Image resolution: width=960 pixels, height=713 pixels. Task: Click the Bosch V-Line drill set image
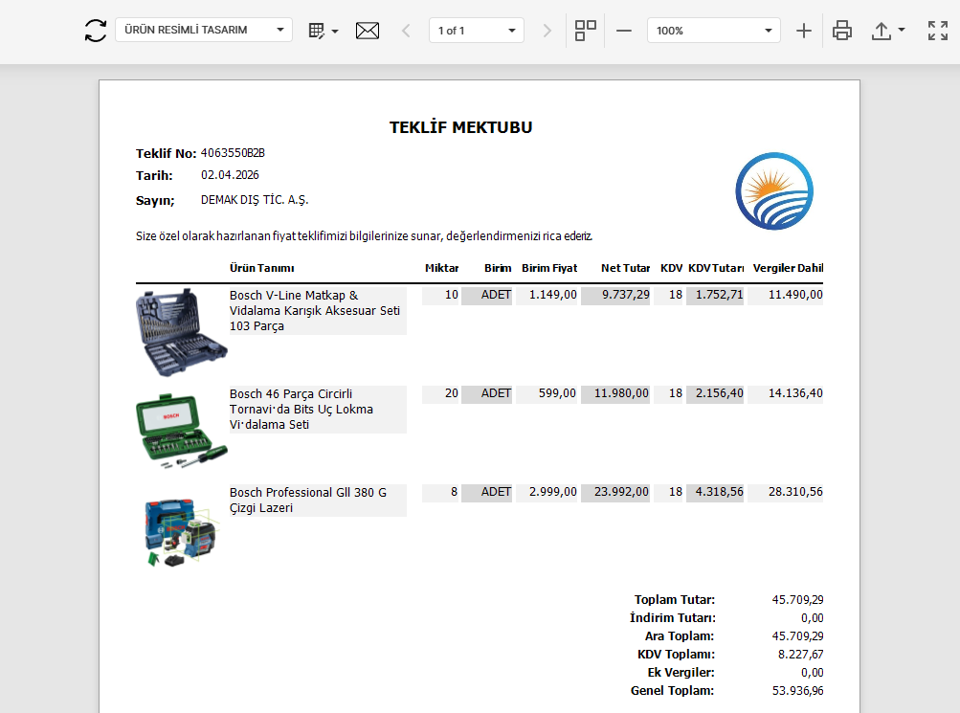click(181, 332)
